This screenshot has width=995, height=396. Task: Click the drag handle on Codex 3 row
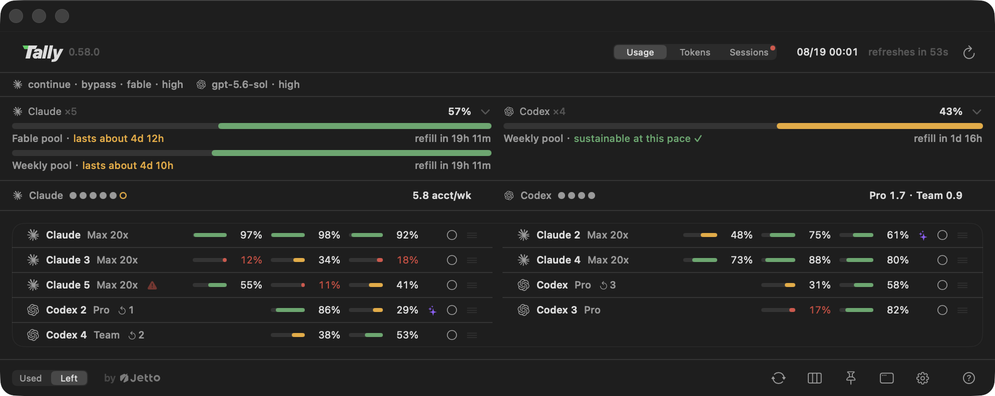click(962, 310)
